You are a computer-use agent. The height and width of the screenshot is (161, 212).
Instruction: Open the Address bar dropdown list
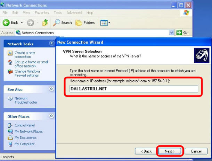click(172, 33)
